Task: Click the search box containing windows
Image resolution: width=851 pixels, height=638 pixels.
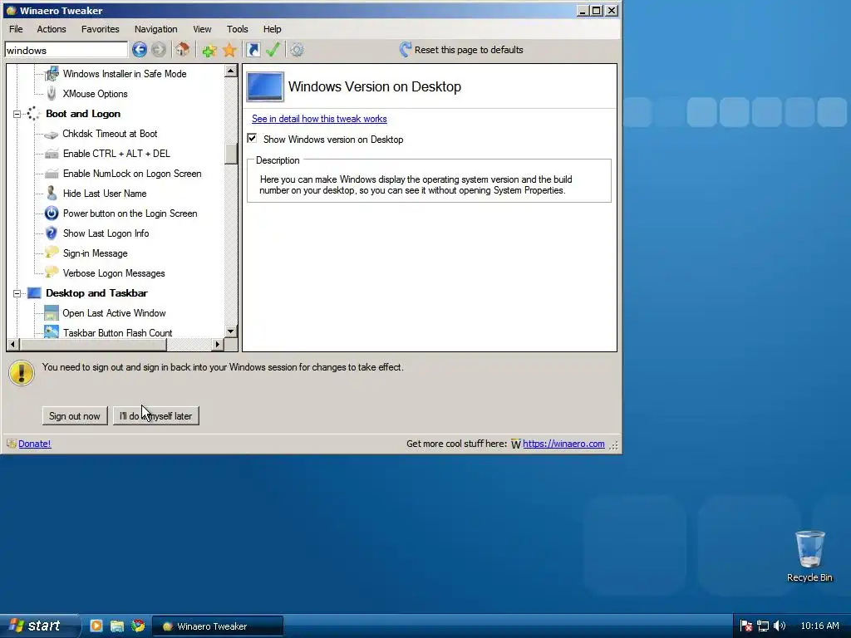Action: pos(66,50)
